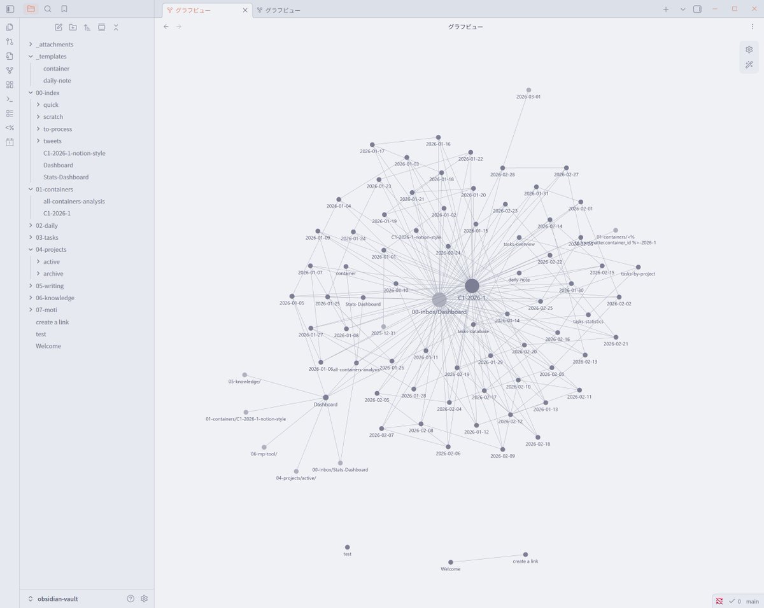The height and width of the screenshot is (608, 764).
Task: Select the tasks-by-project graph node
Action: [638, 268]
